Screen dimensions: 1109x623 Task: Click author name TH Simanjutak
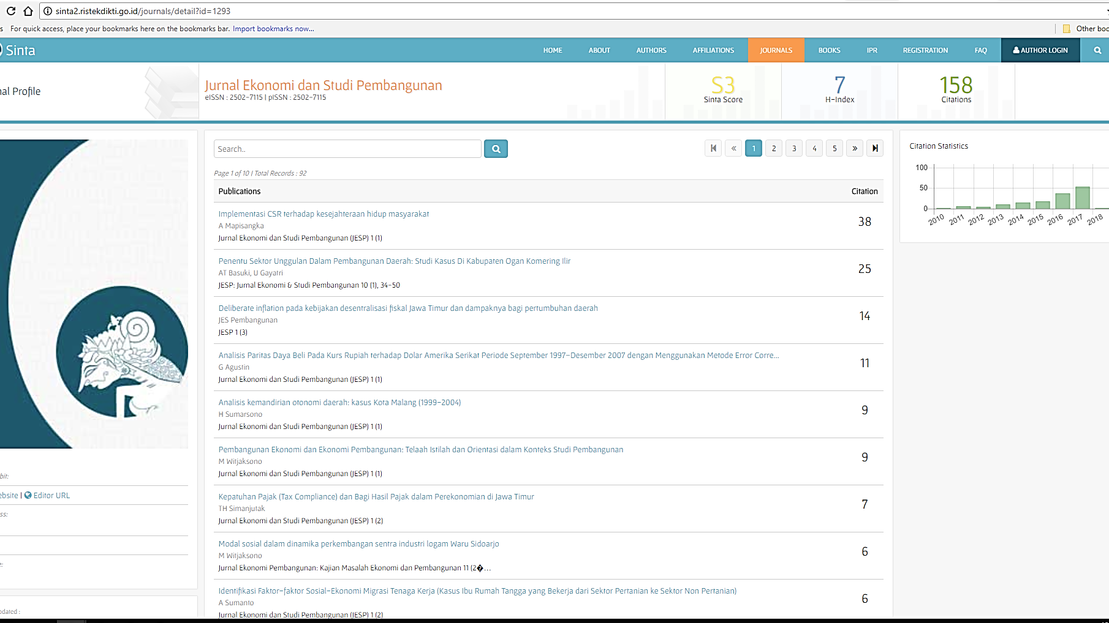[241, 509]
